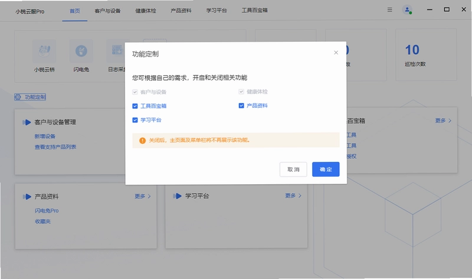This screenshot has height=279, width=472.
Task: Close the 功能定制 dialog with X icon
Action: [x=336, y=52]
